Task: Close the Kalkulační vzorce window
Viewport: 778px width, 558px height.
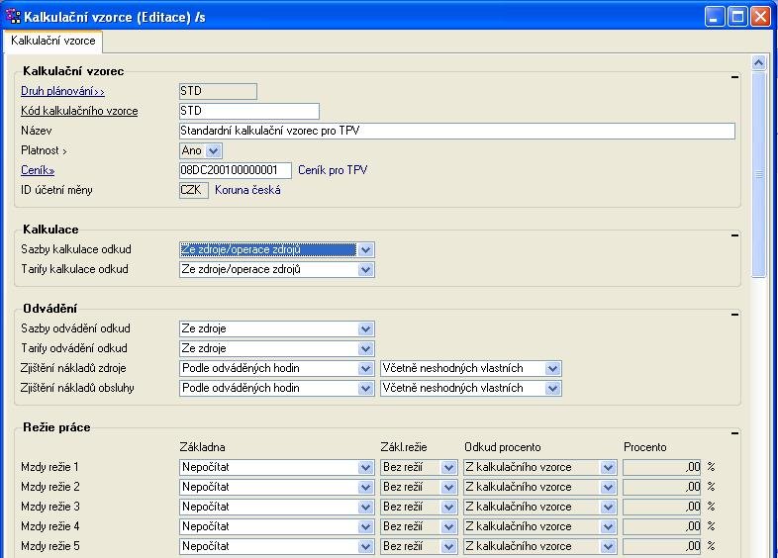Action: (760, 17)
